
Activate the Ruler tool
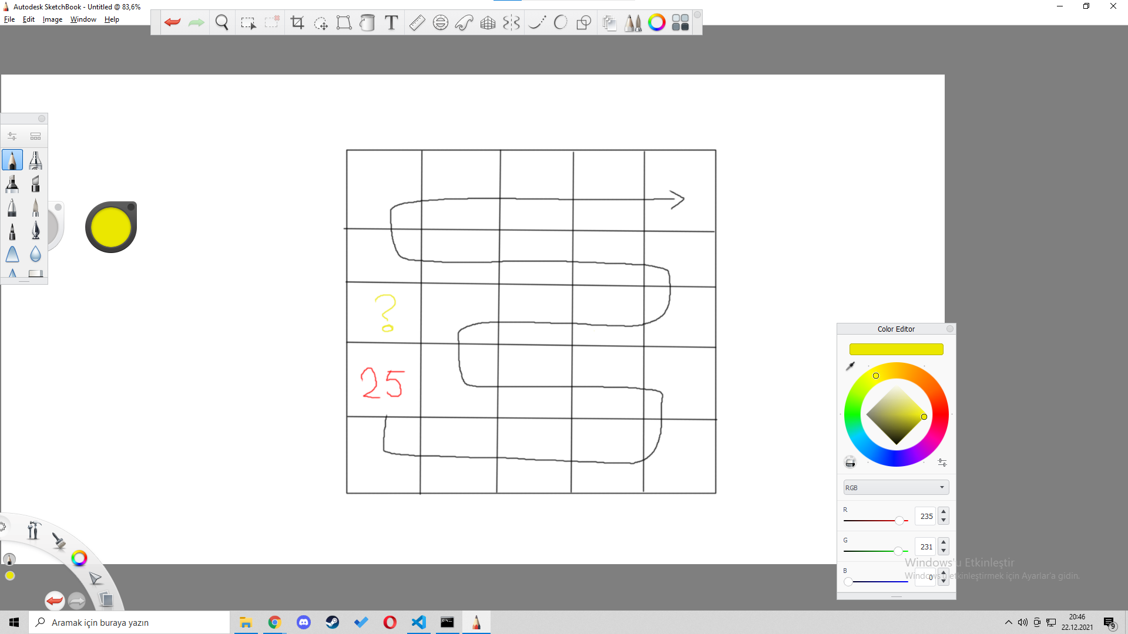[x=417, y=23]
